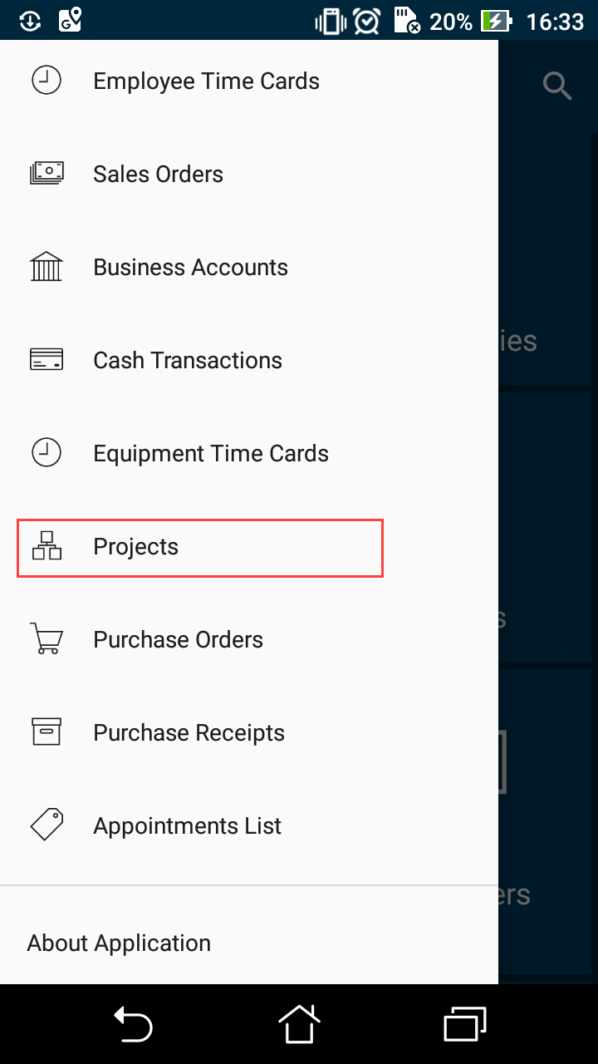This screenshot has width=598, height=1064.
Task: Go to Business Accounts
Action: click(x=190, y=268)
